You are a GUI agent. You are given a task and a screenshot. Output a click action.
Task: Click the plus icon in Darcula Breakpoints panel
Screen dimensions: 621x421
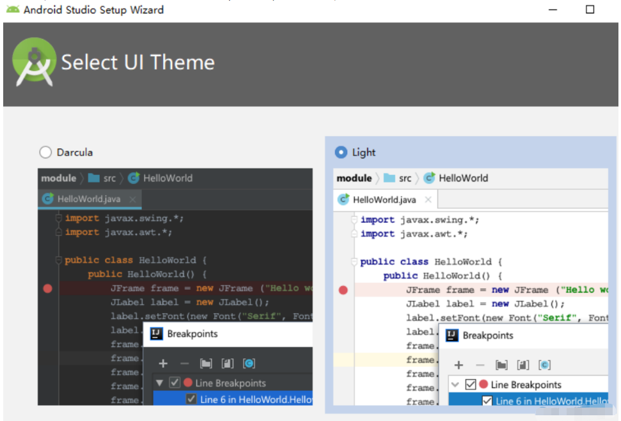click(163, 364)
